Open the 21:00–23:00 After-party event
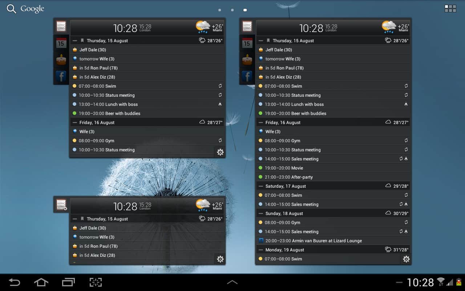 (x=289, y=177)
